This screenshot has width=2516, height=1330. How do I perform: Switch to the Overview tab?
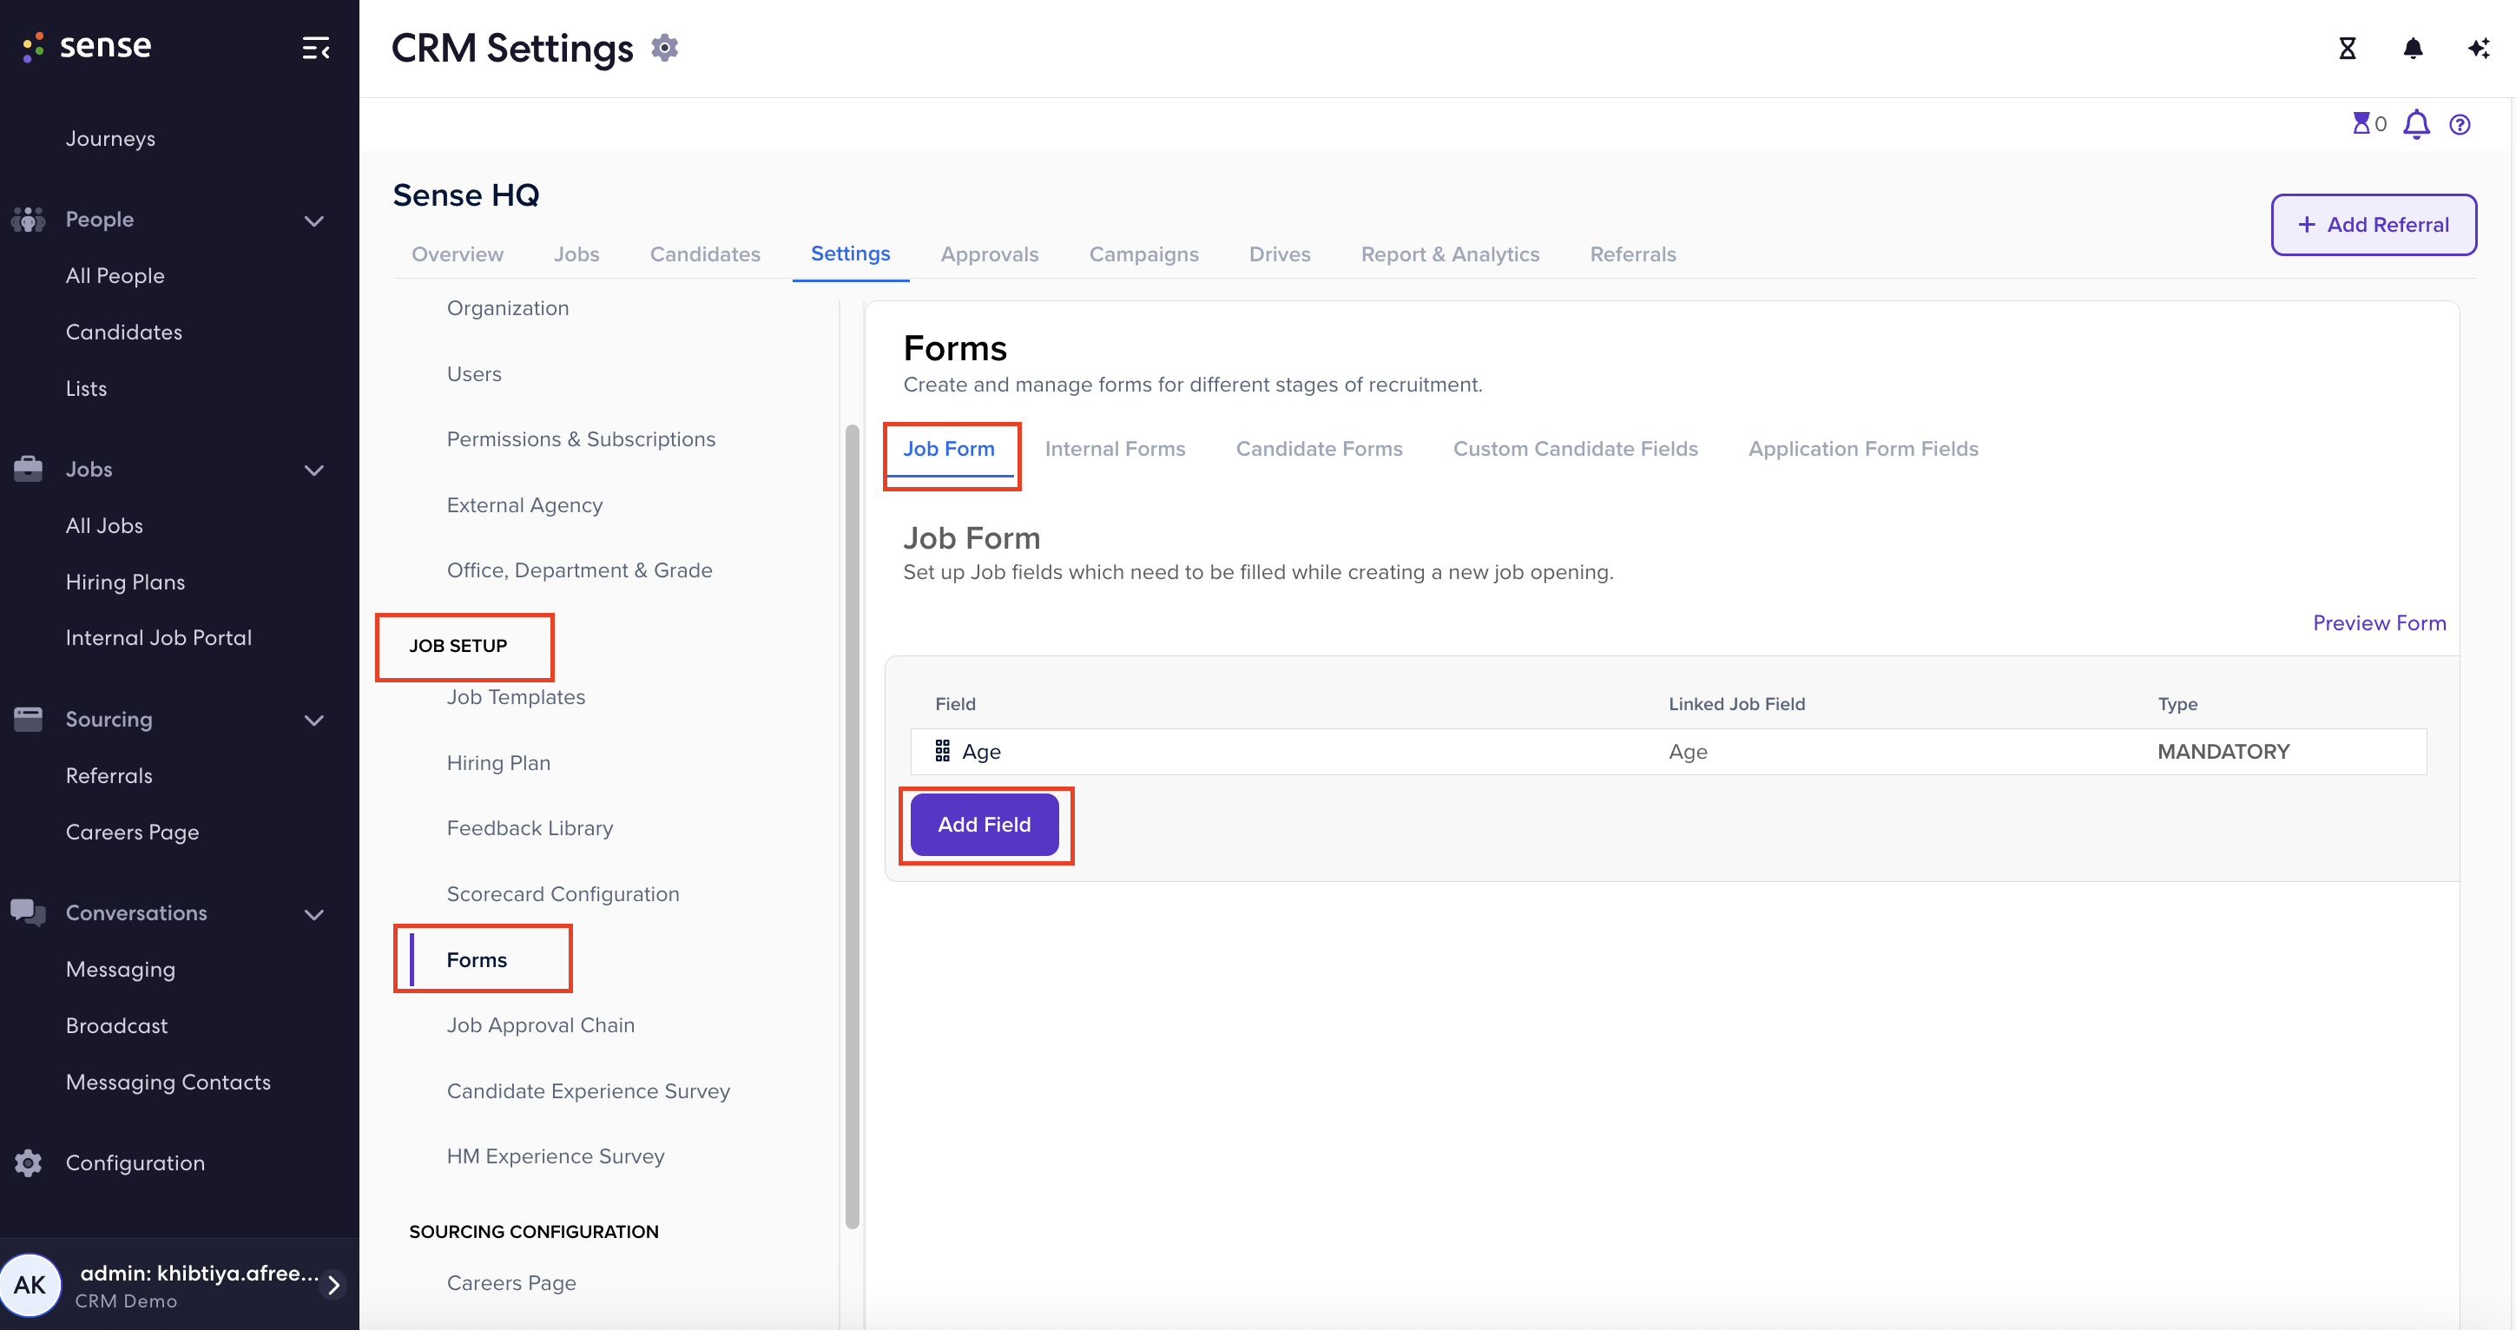(x=457, y=253)
